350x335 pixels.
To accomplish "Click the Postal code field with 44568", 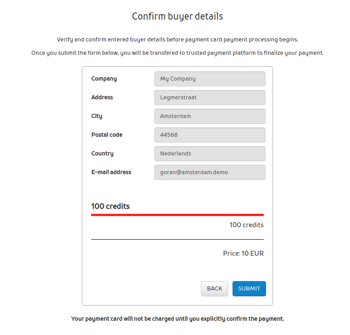I will tap(209, 135).
